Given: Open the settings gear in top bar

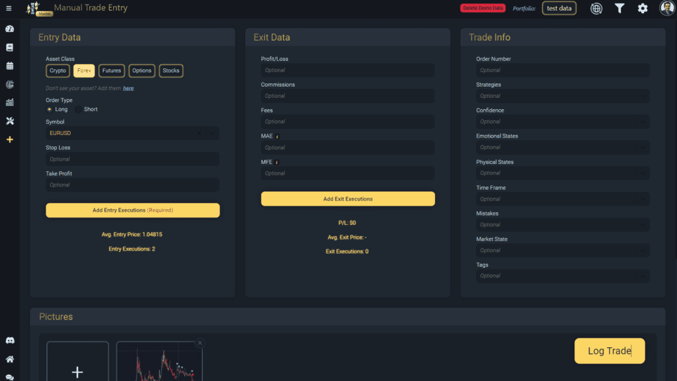Looking at the screenshot, I should pyautogui.click(x=643, y=9).
